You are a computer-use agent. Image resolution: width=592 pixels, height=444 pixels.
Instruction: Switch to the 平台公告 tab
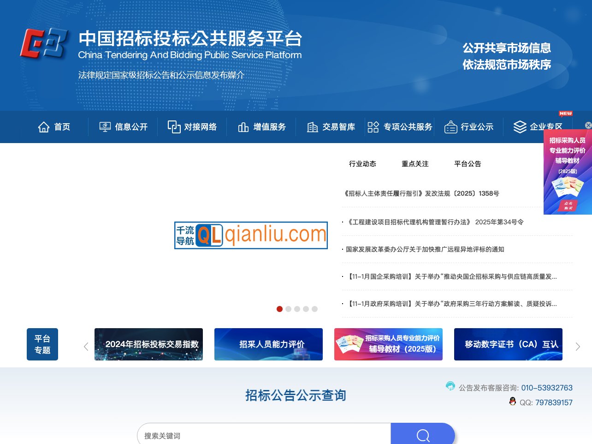[467, 163]
